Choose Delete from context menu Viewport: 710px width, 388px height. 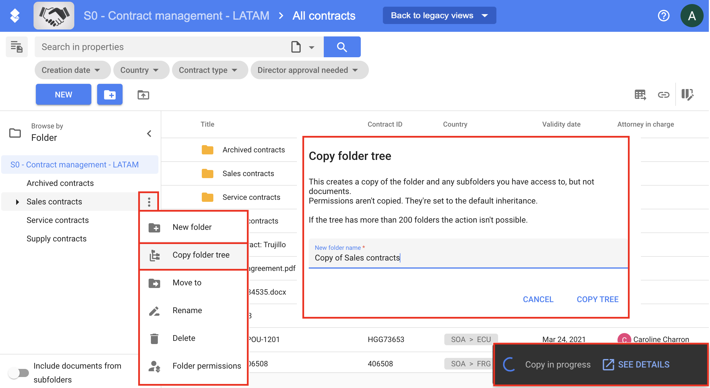click(x=193, y=338)
